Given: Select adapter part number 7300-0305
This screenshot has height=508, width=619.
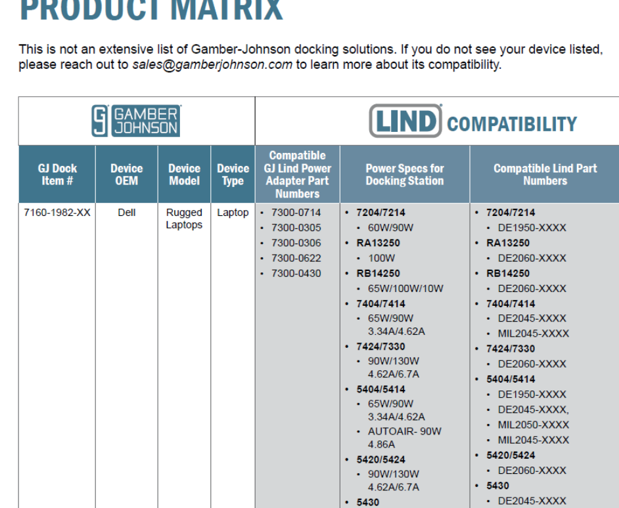Looking at the screenshot, I should [296, 228].
